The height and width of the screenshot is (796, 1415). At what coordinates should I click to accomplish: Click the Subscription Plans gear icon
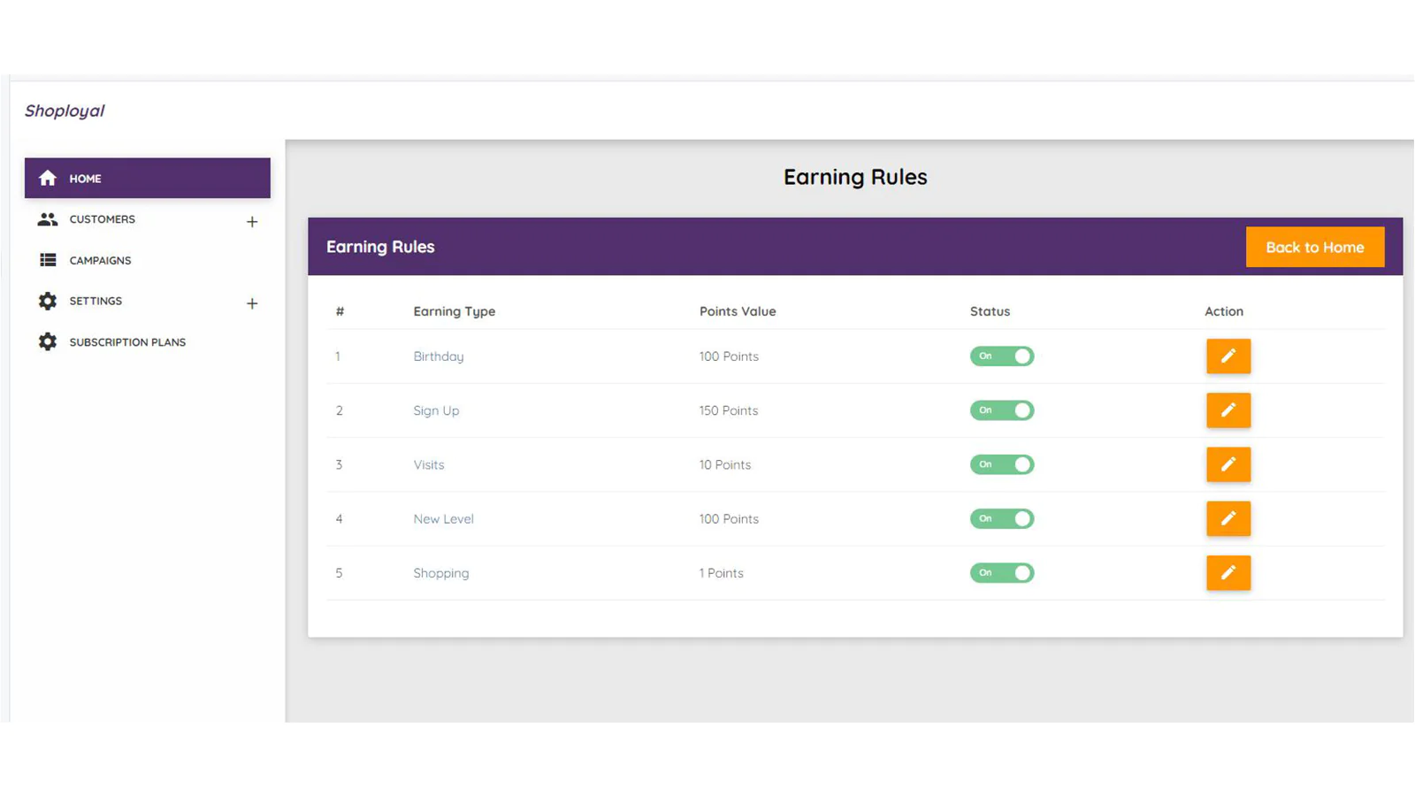click(x=48, y=342)
